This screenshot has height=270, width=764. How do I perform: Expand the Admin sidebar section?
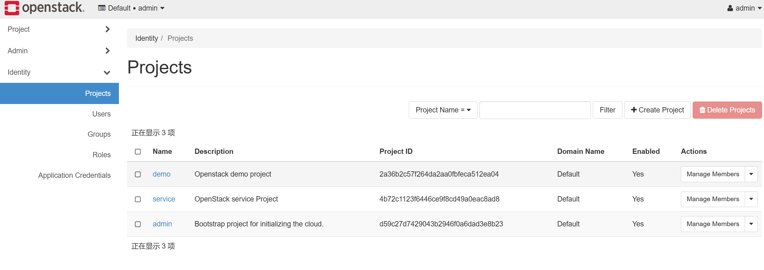click(59, 51)
